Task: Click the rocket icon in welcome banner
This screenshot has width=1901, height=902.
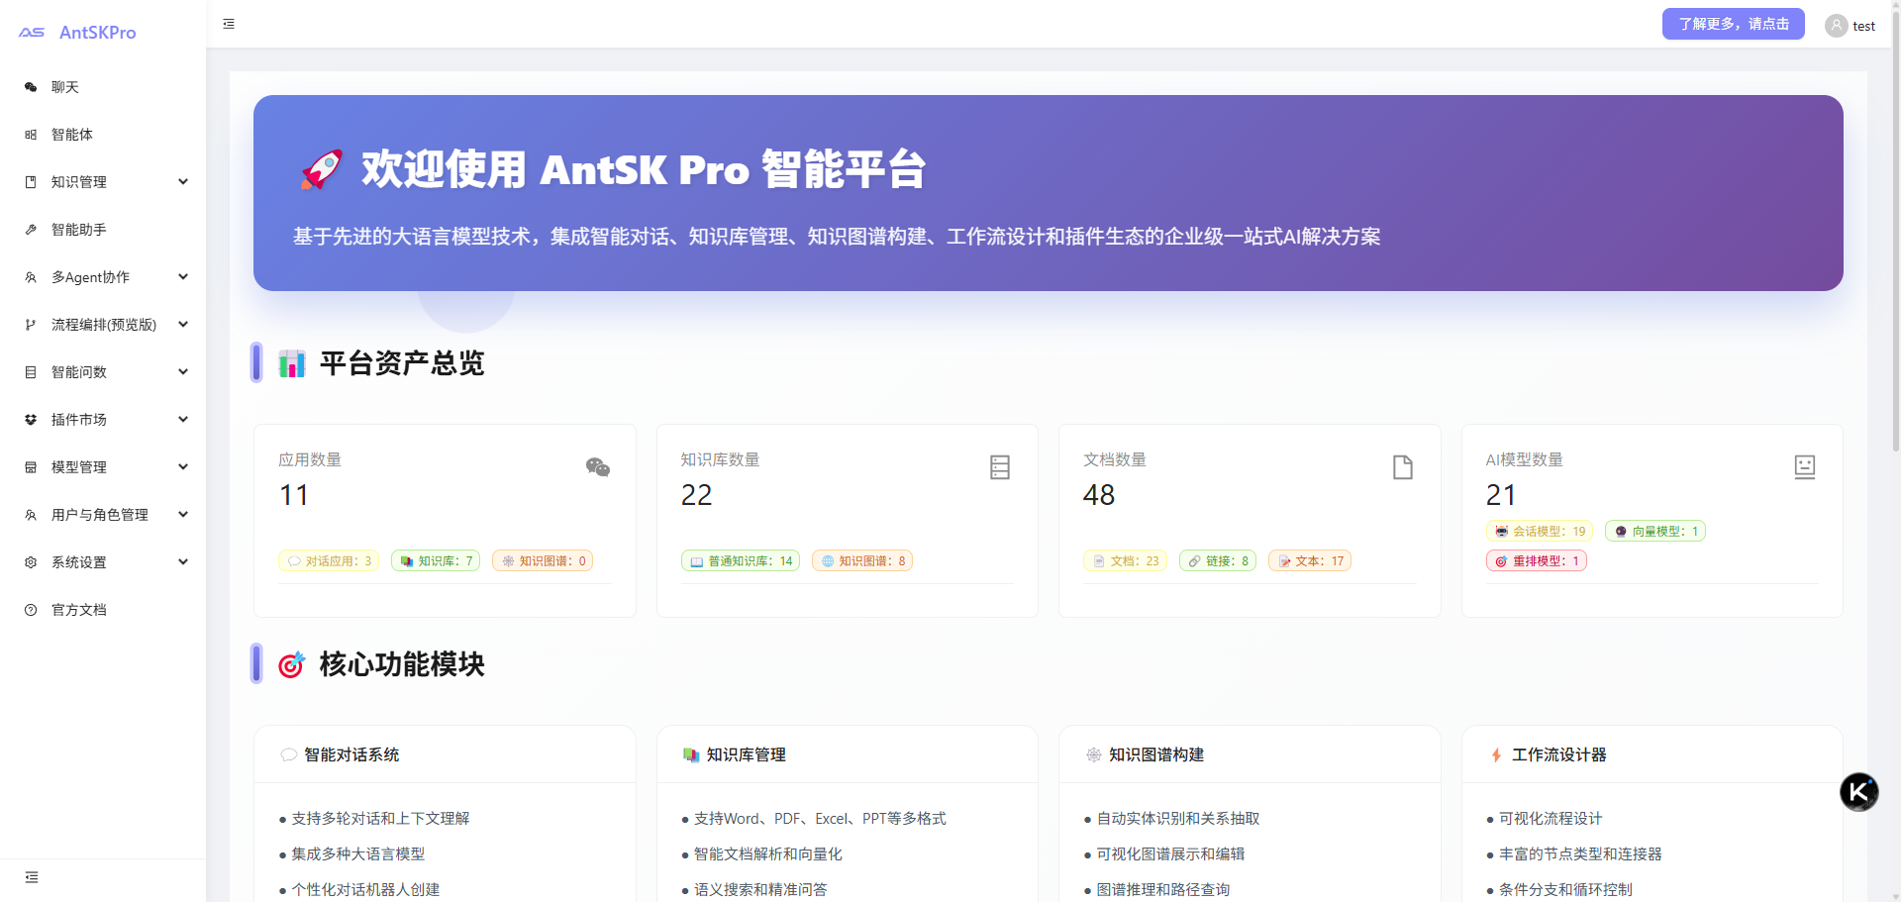Action: coord(322,169)
